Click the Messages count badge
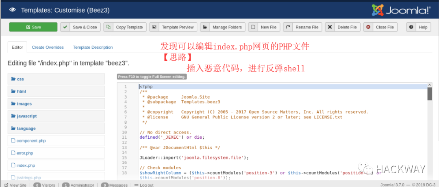439x187 pixels. pyautogui.click(x=105, y=185)
